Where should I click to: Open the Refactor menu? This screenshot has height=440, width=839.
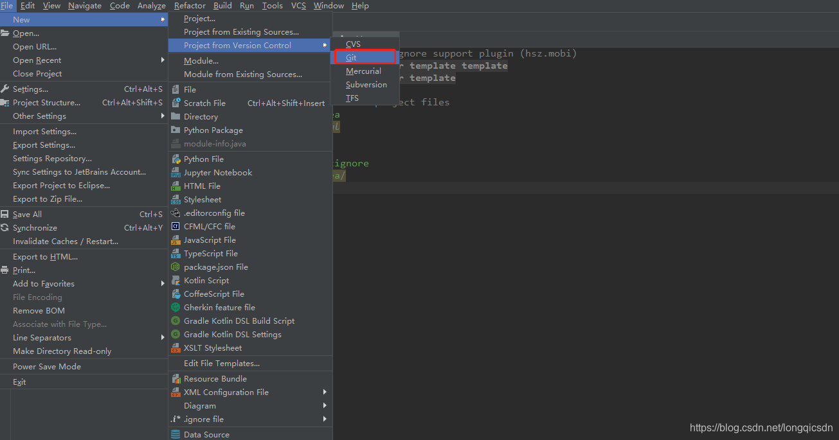pyautogui.click(x=190, y=6)
